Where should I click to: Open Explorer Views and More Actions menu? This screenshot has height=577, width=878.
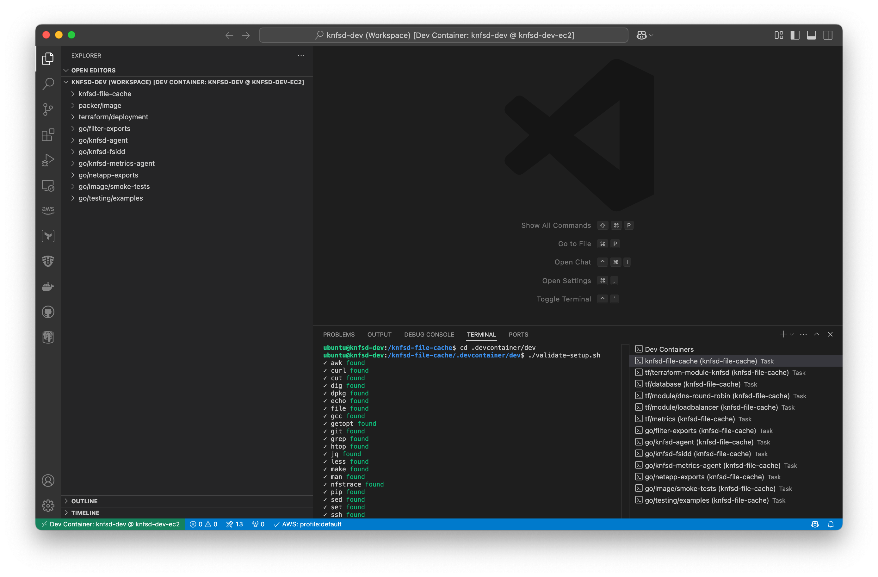pyautogui.click(x=301, y=55)
